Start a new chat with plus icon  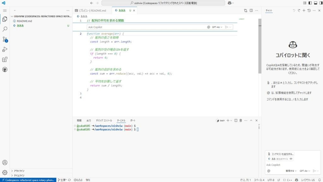[x=304, y=10]
